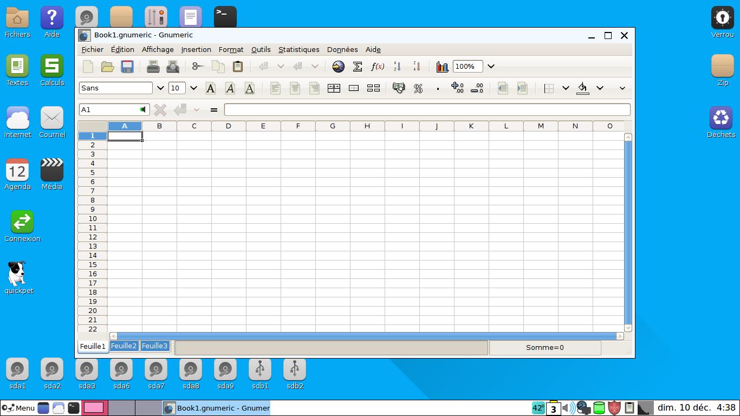
Task: Switch to the Feuille3 sheet tab
Action: tap(154, 346)
